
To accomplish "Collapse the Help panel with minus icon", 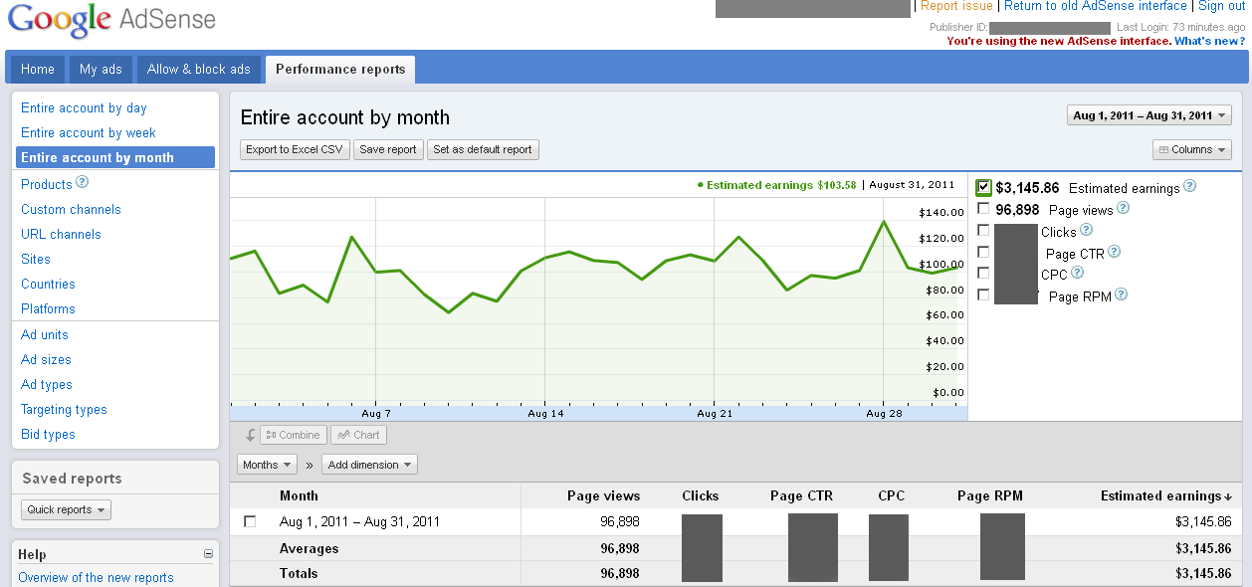I will (208, 554).
